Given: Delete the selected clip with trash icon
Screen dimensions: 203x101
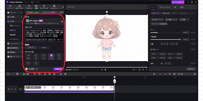Looking at the screenshot, I should point(17,74).
